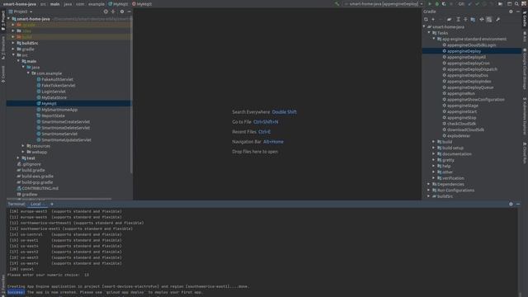
Task: Add a new terminal session tab
Action: point(51,204)
